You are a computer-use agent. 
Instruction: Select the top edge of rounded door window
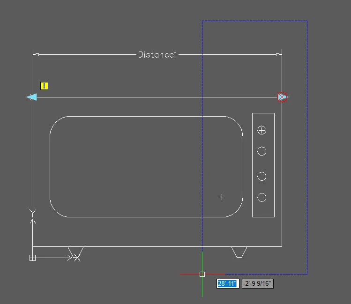(x=146, y=116)
